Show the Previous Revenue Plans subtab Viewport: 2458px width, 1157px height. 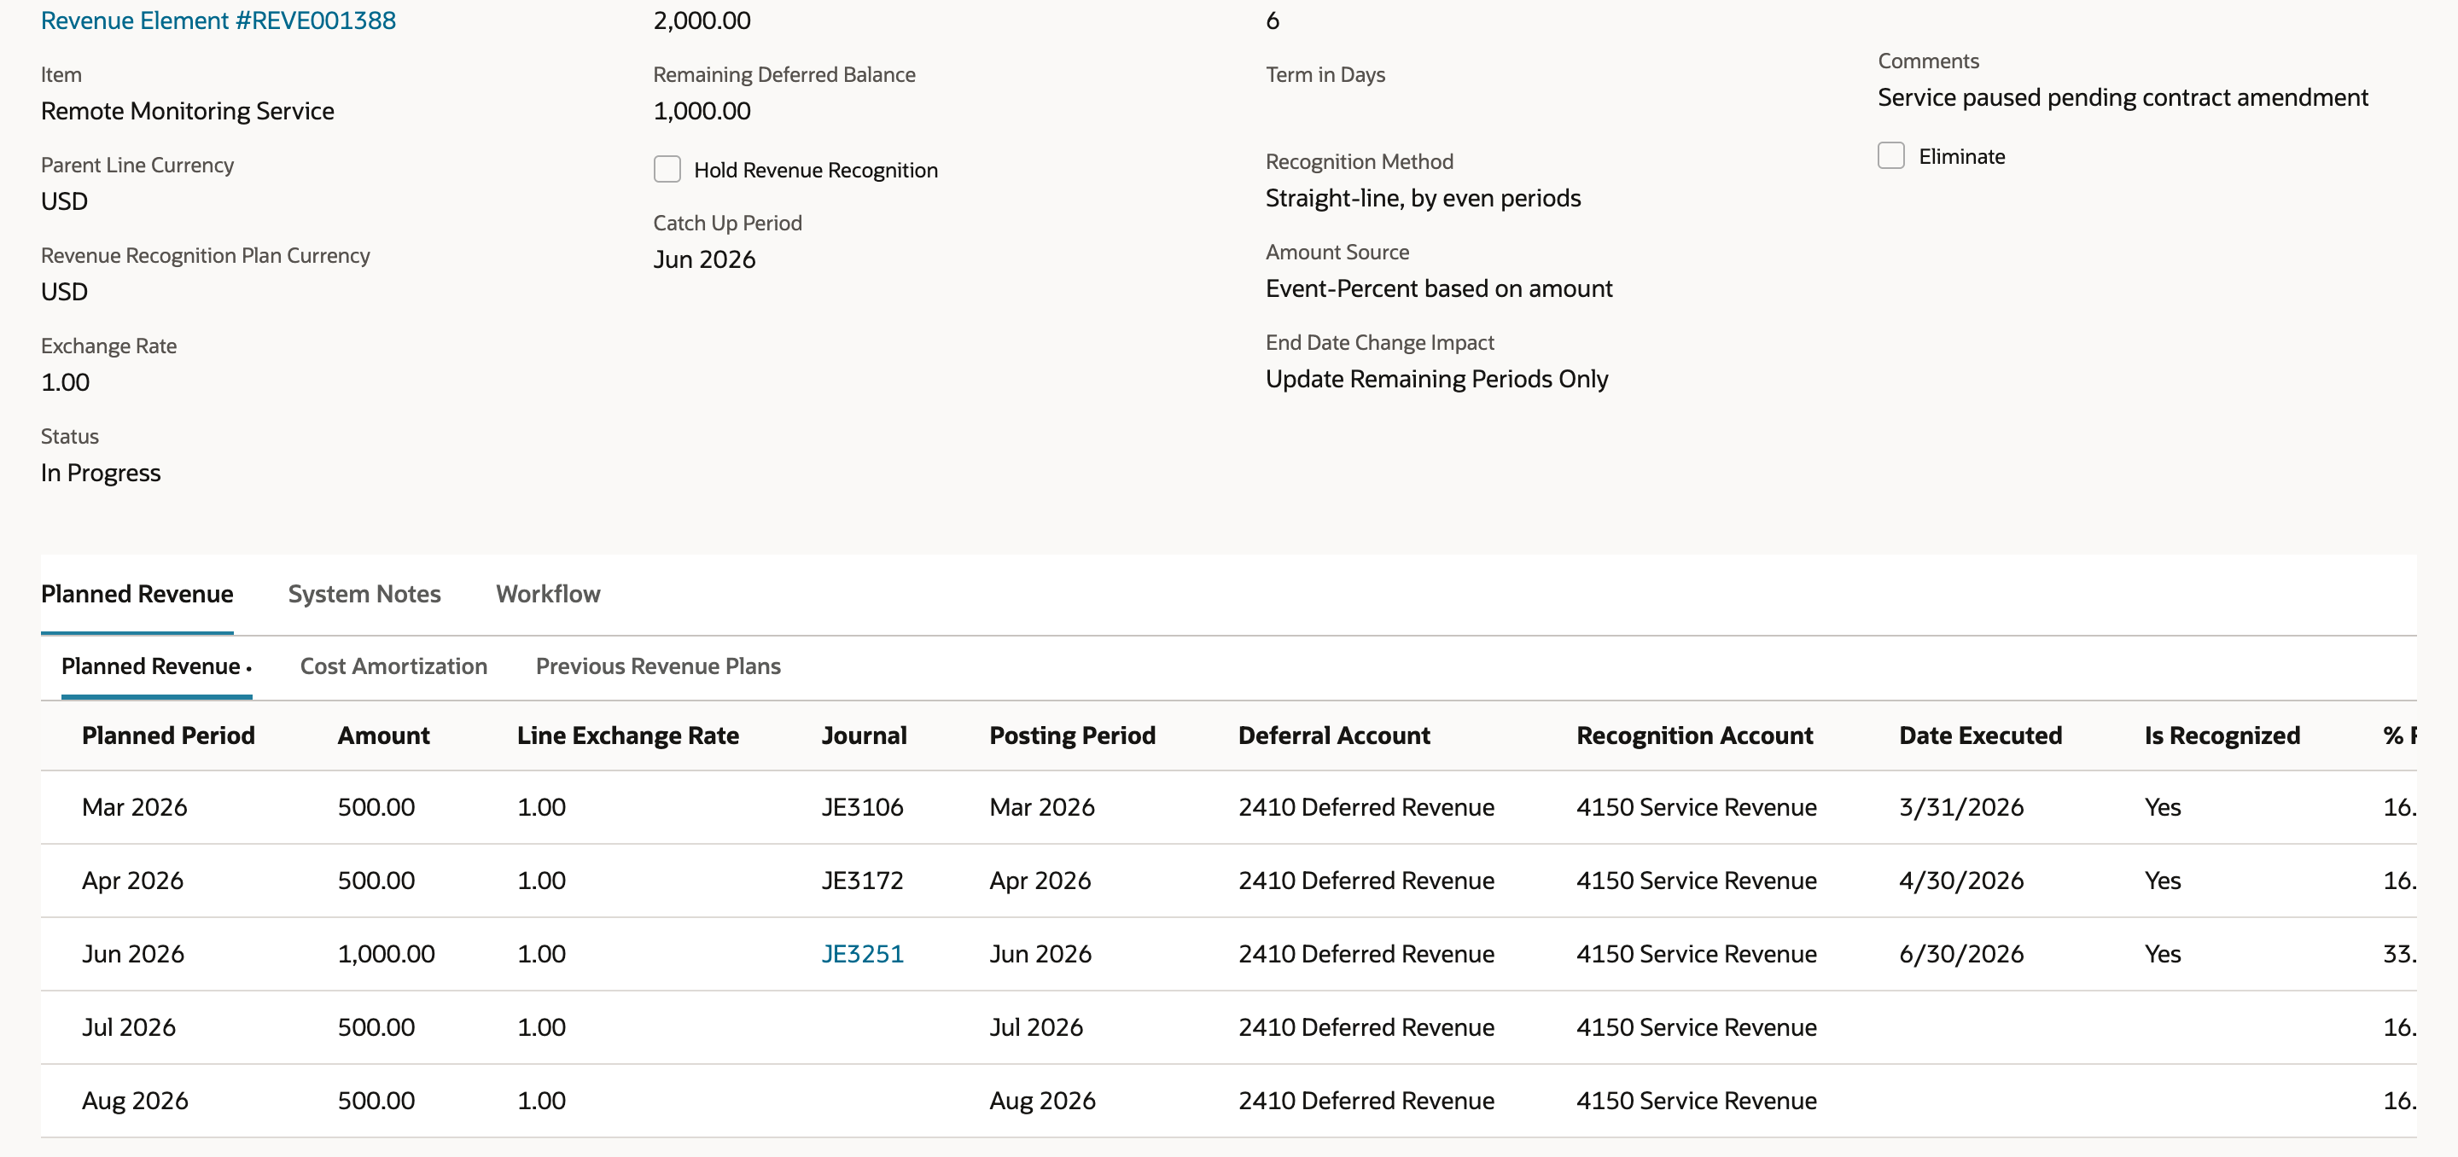click(658, 666)
